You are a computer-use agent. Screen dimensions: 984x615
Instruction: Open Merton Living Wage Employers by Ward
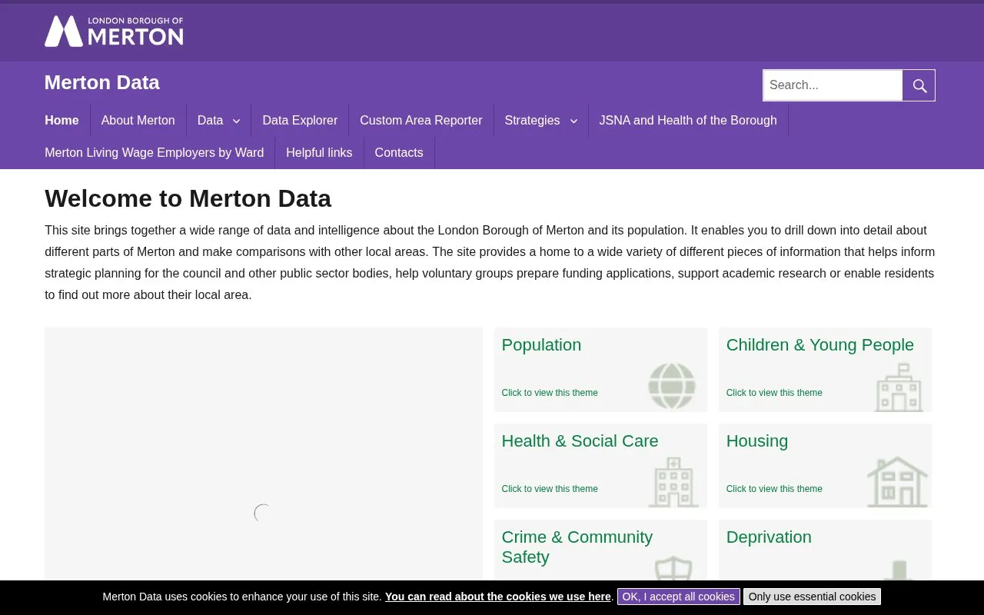(155, 153)
